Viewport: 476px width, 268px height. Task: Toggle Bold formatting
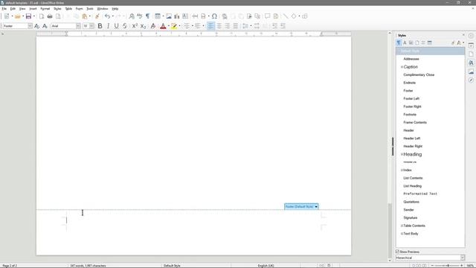click(x=100, y=26)
